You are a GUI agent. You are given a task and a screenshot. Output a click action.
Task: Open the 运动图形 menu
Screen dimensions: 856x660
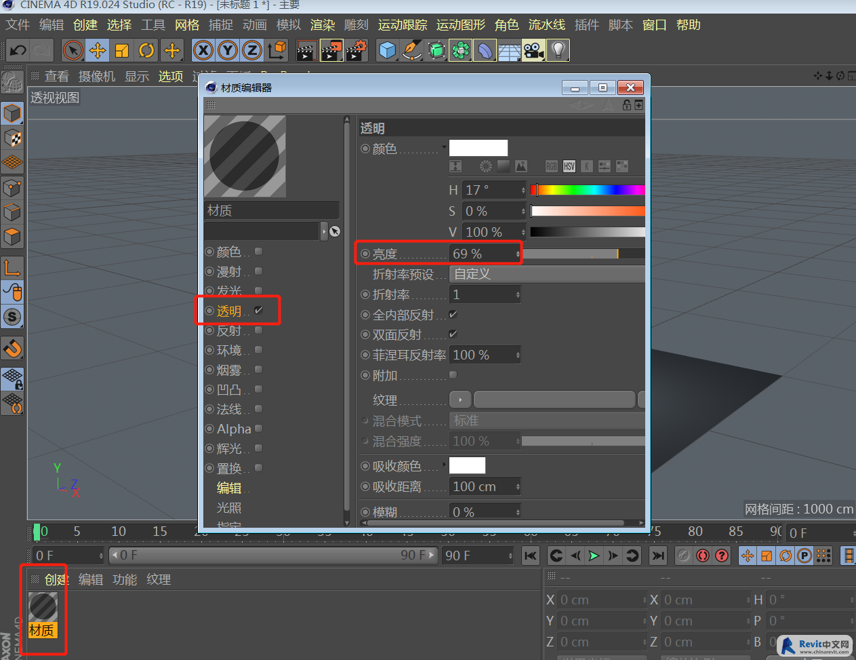461,25
